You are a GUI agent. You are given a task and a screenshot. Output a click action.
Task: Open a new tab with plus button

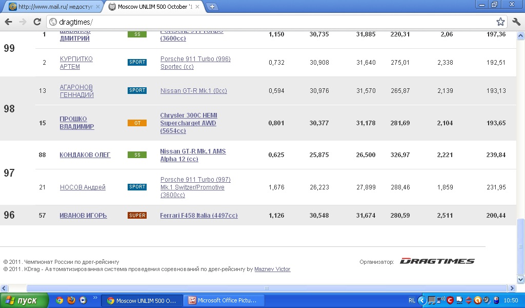click(x=212, y=6)
